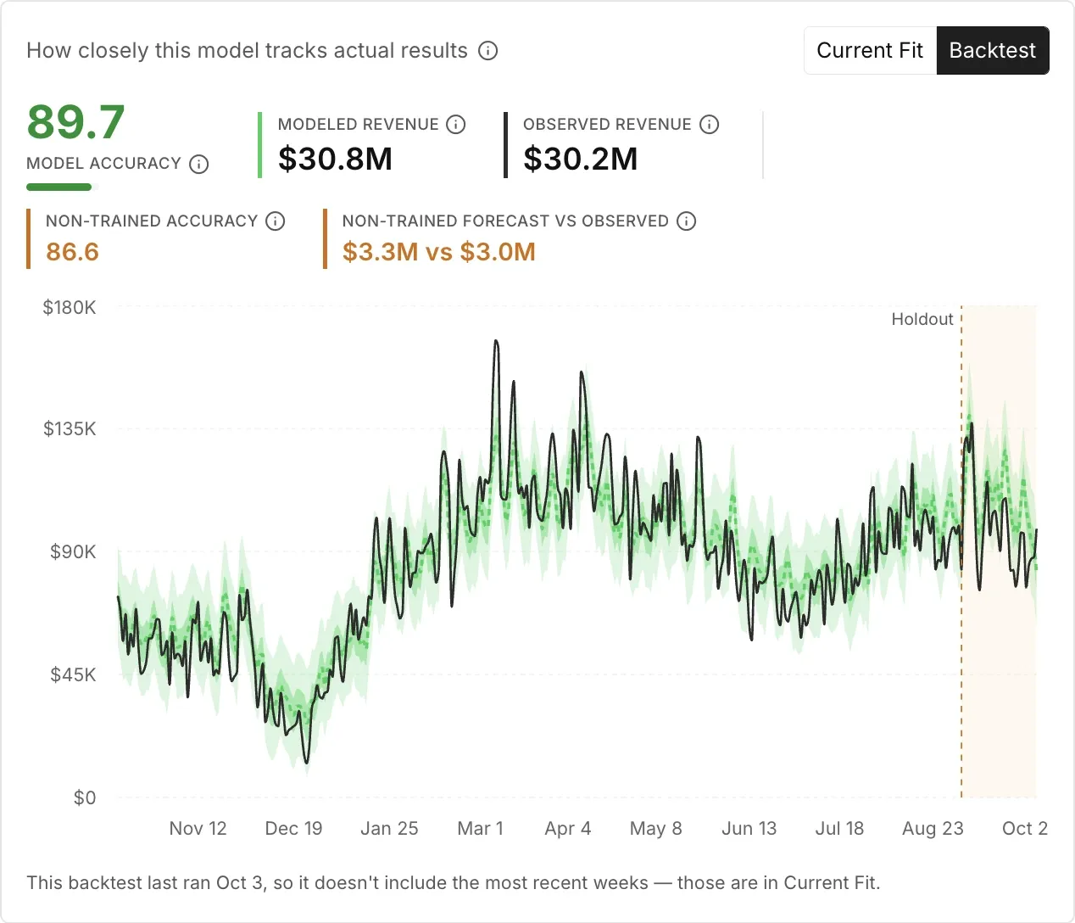The height and width of the screenshot is (923, 1075).
Task: Select the Holdout marker label
Action: coord(922,319)
